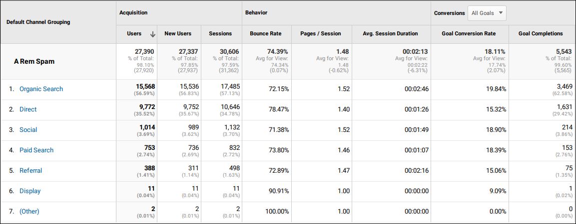Click Paid Search goal completions 153

pyautogui.click(x=568, y=147)
